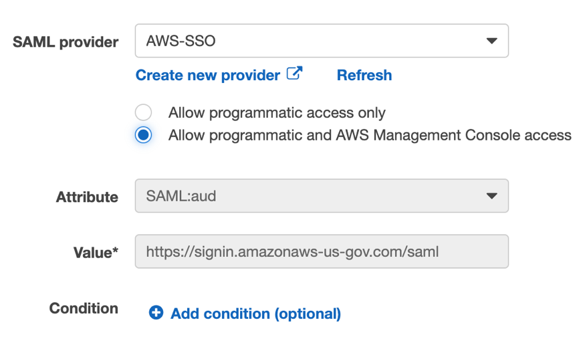Click the Condition row label
The height and width of the screenshot is (337, 585).
84,308
